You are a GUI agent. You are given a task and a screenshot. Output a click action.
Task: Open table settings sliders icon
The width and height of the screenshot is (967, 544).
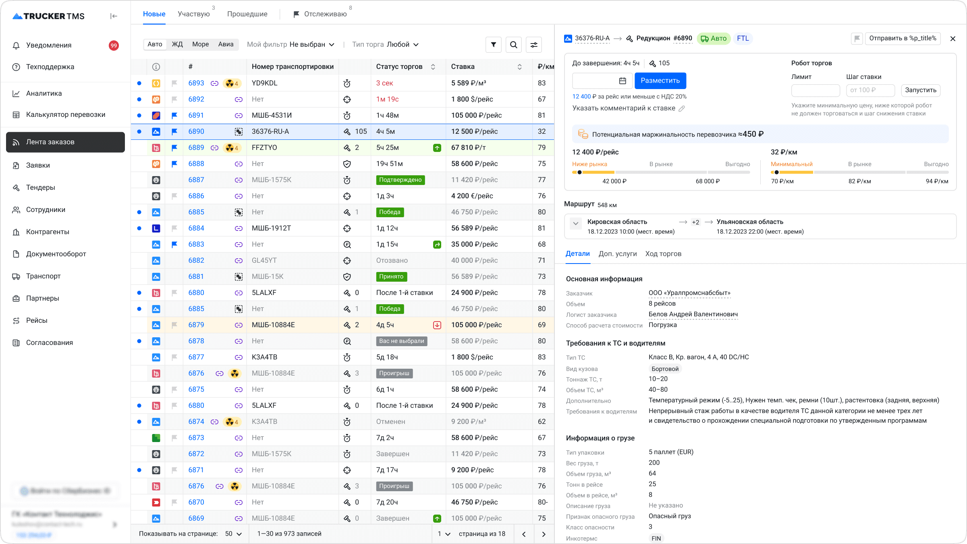(x=534, y=45)
